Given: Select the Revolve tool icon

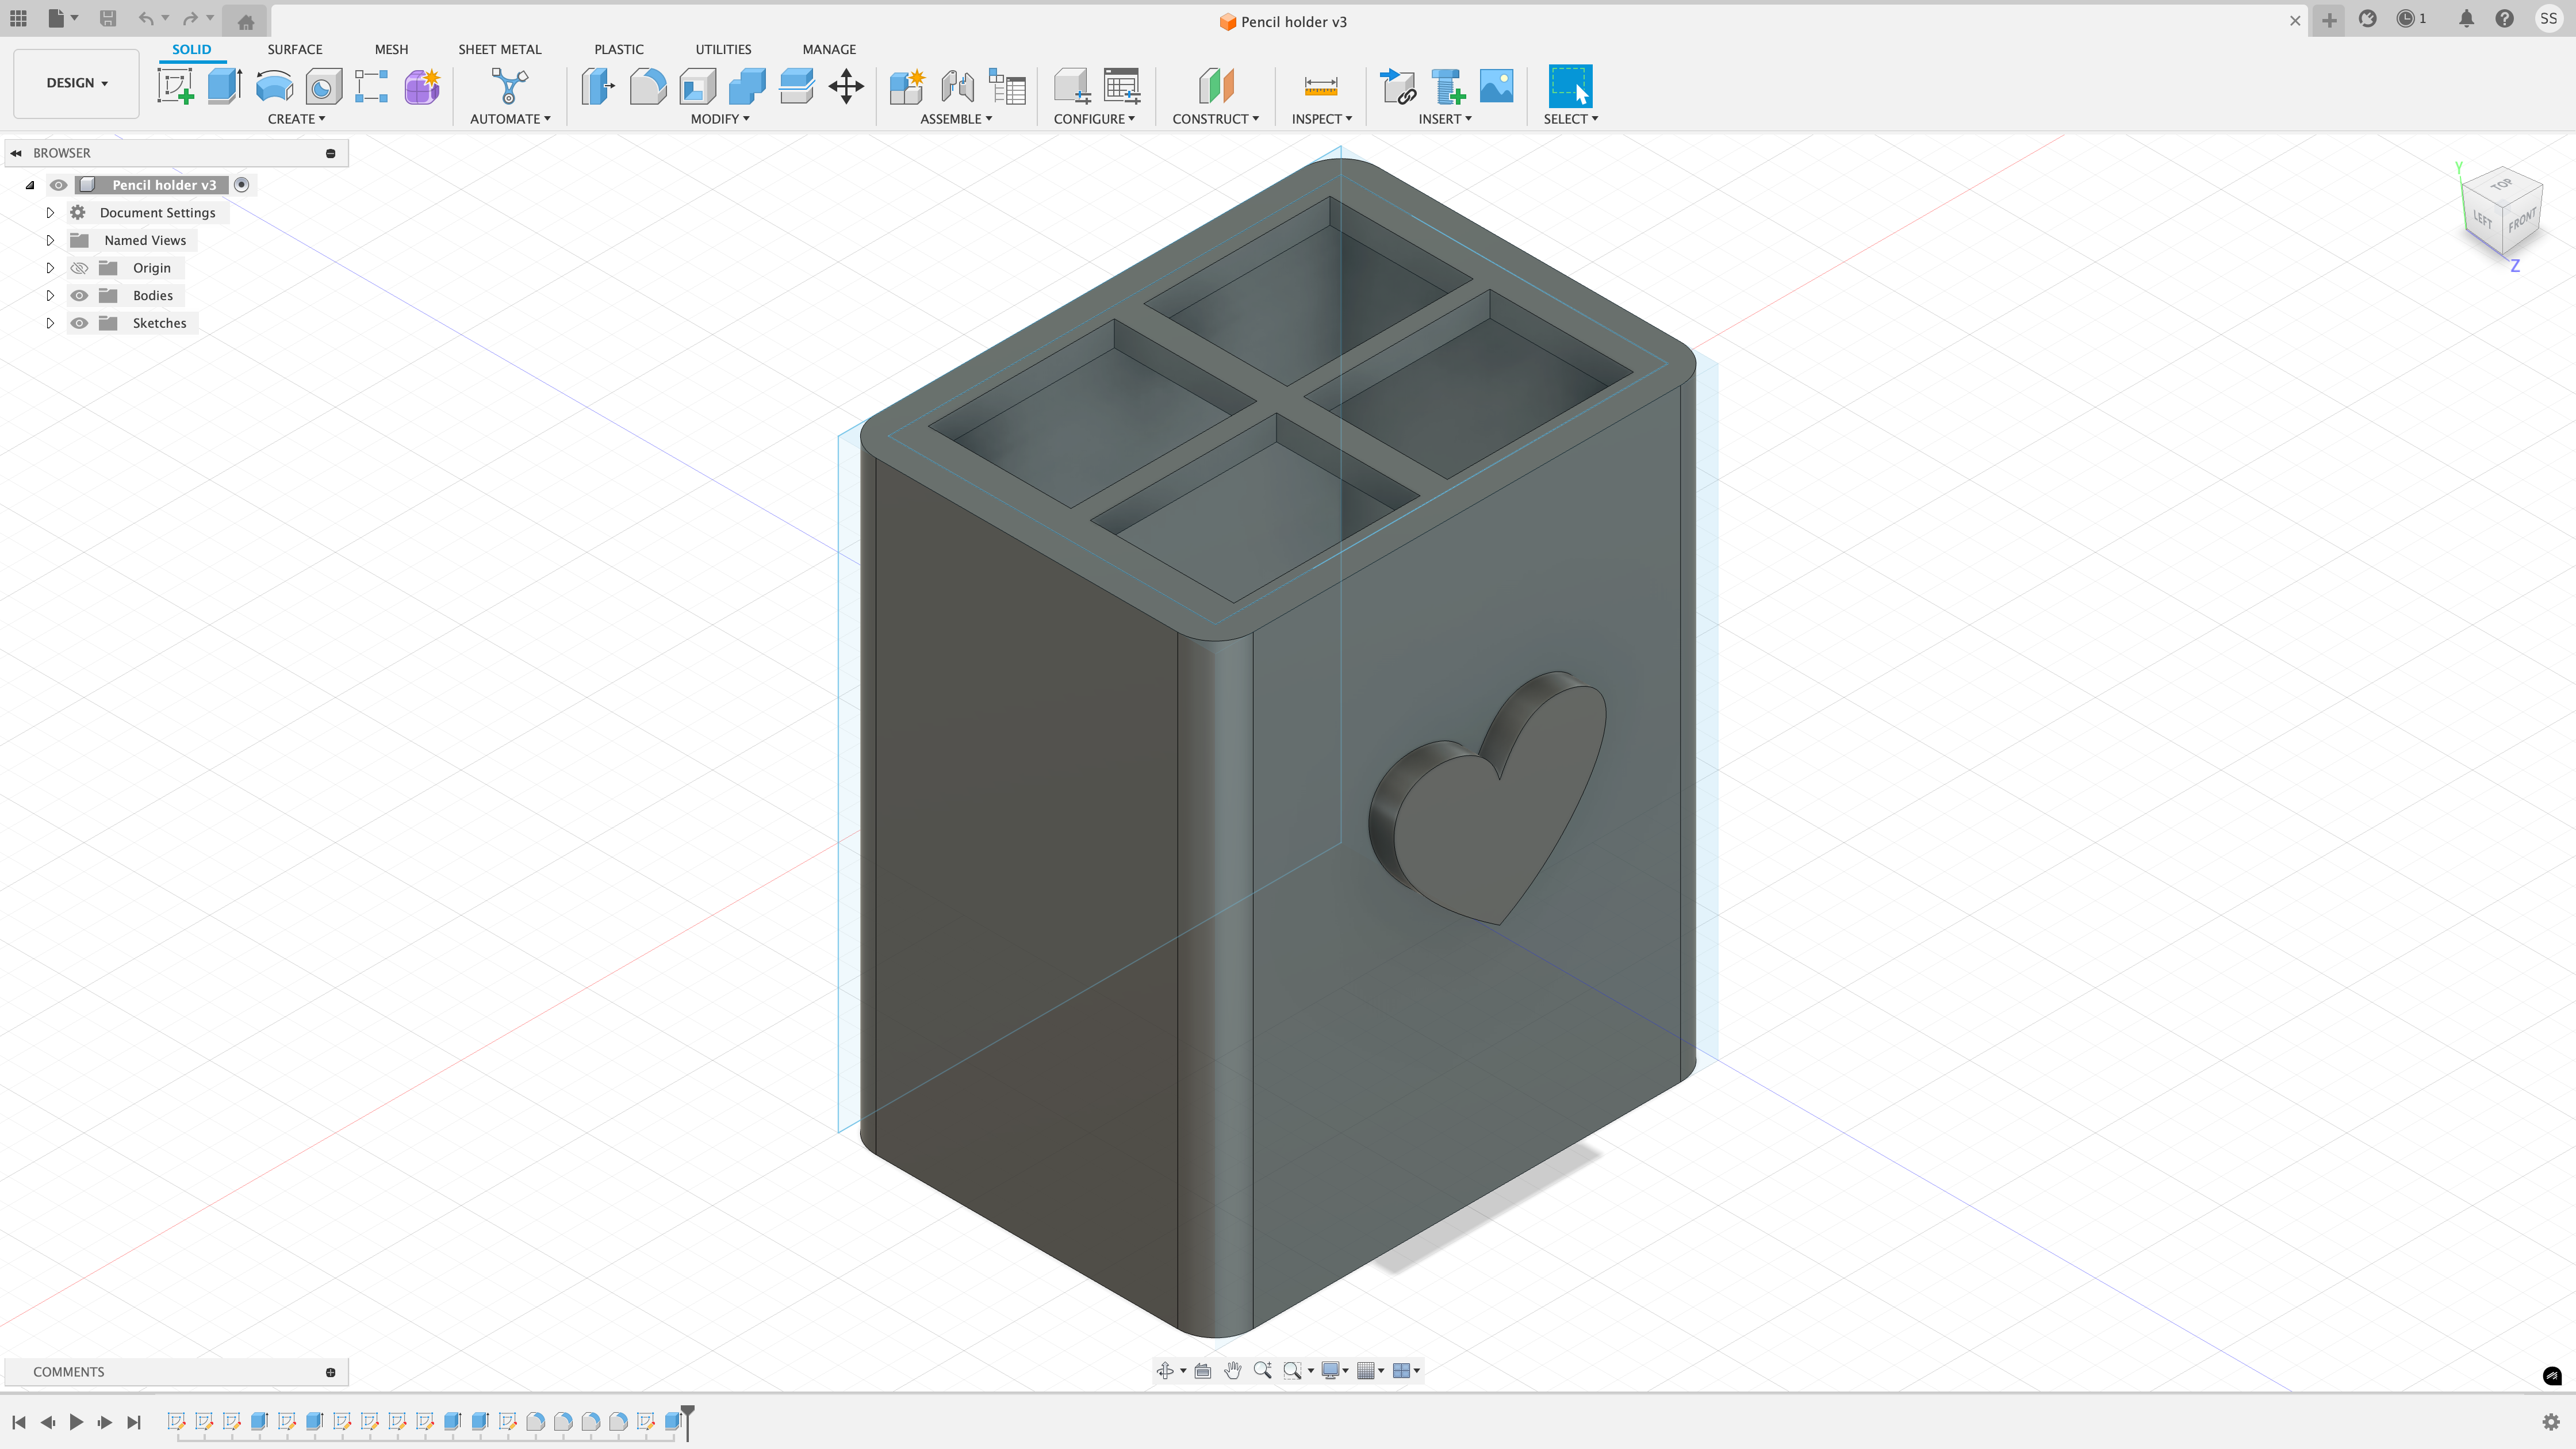Looking at the screenshot, I should tap(274, 86).
